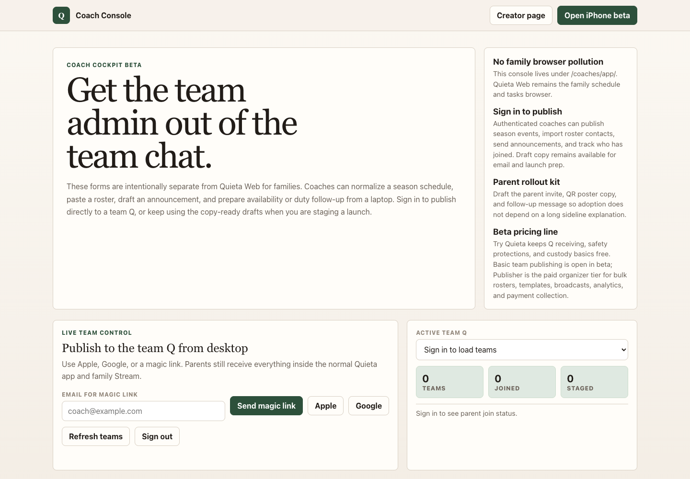Click Sign out button

pyautogui.click(x=157, y=436)
